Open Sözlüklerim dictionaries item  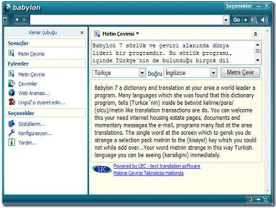[x=27, y=124]
